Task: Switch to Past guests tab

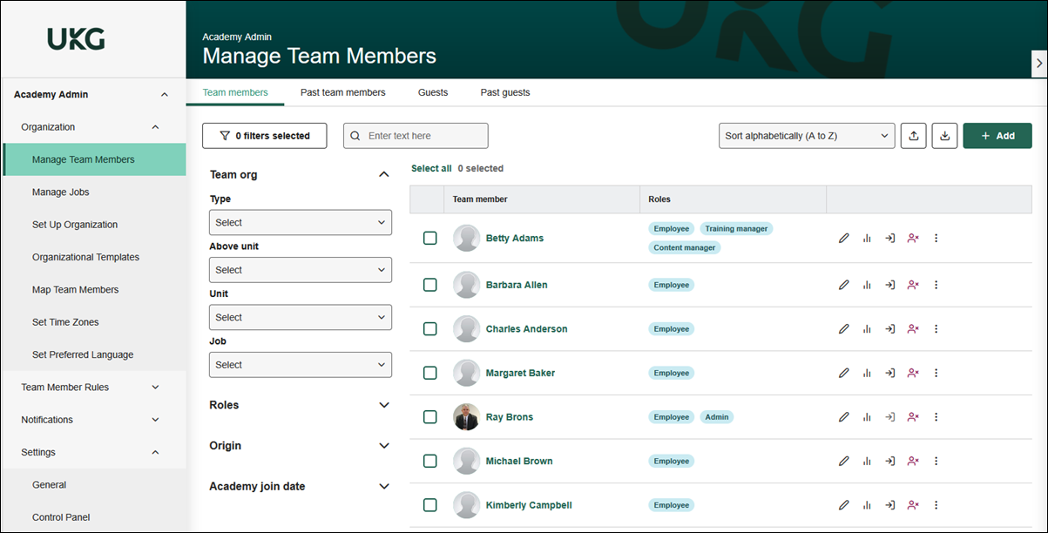Action: [x=505, y=92]
